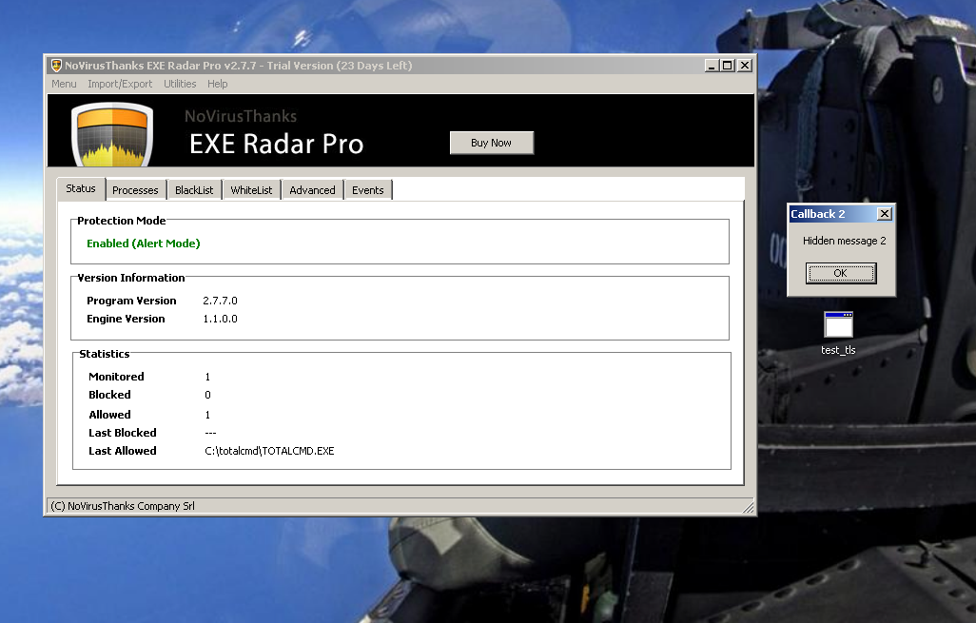
Task: Switch to the WhiteList tab
Action: pos(251,190)
